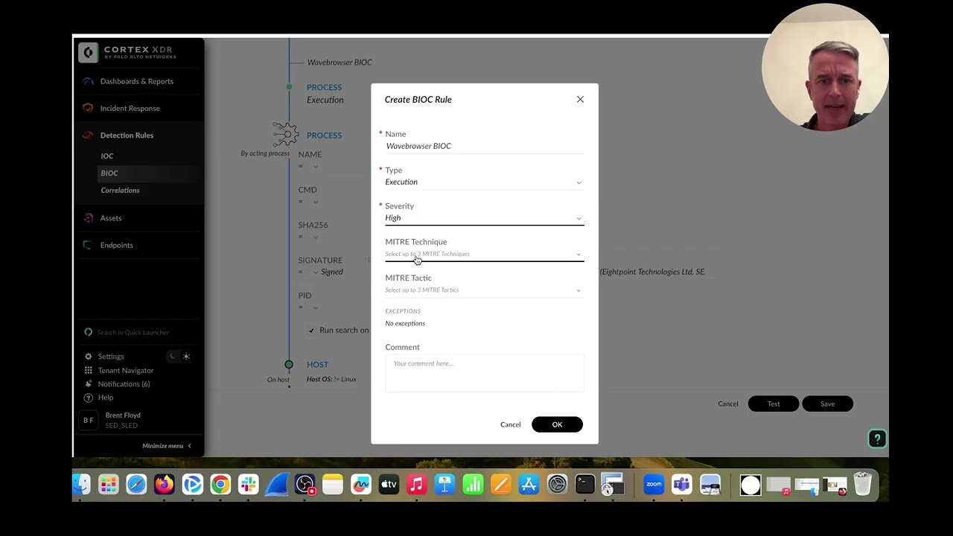953x536 pixels.
Task: Select Correlations under Detection Rules
Action: click(120, 191)
